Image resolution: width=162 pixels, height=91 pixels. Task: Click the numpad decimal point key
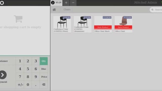pyautogui.click(x=36, y=85)
